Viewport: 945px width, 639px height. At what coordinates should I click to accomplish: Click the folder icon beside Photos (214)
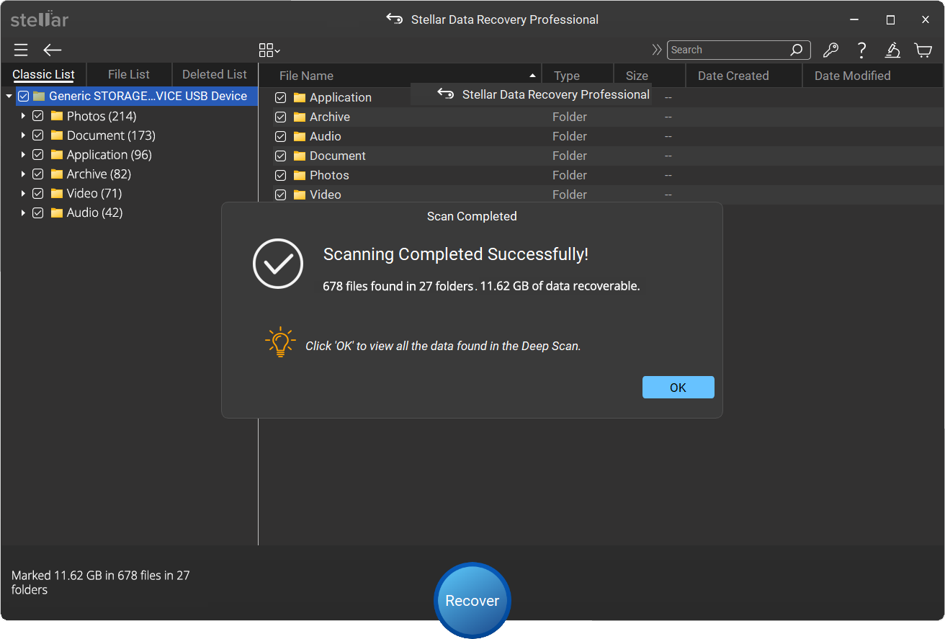(x=57, y=116)
